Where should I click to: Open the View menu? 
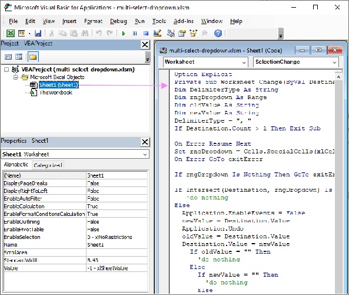48,21
